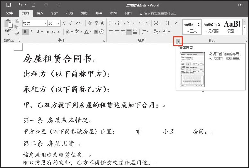Image resolution: width=249 pixels, height=168 pixels.
Task: Select the Format Painter brush icon
Action: (x=17, y=33)
